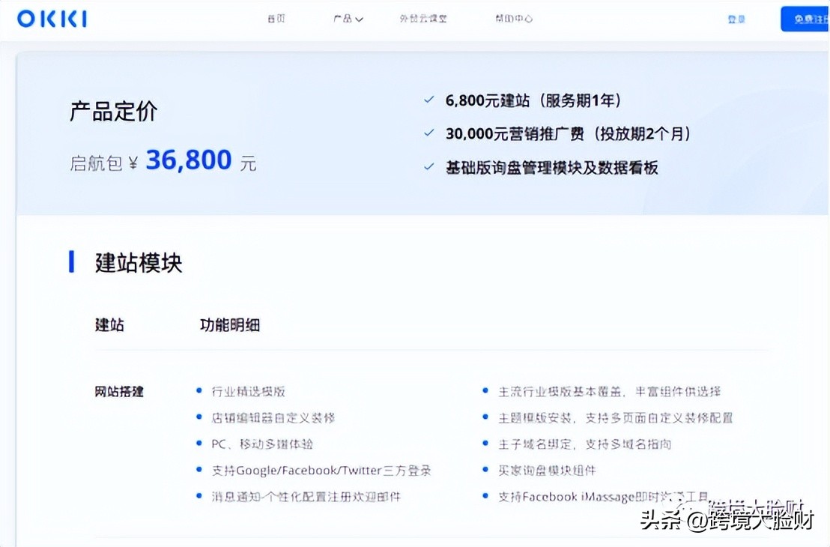Select the 帮助中心 menu item
Image resolution: width=830 pixels, height=547 pixels.
(514, 19)
